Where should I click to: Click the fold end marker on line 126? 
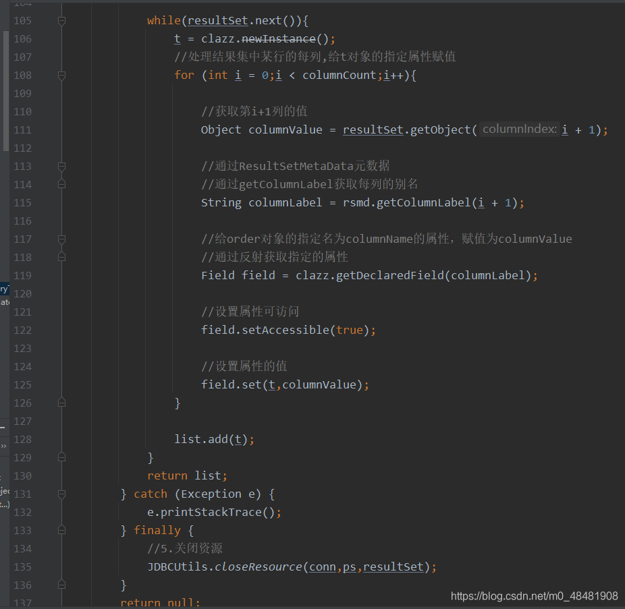click(x=62, y=403)
